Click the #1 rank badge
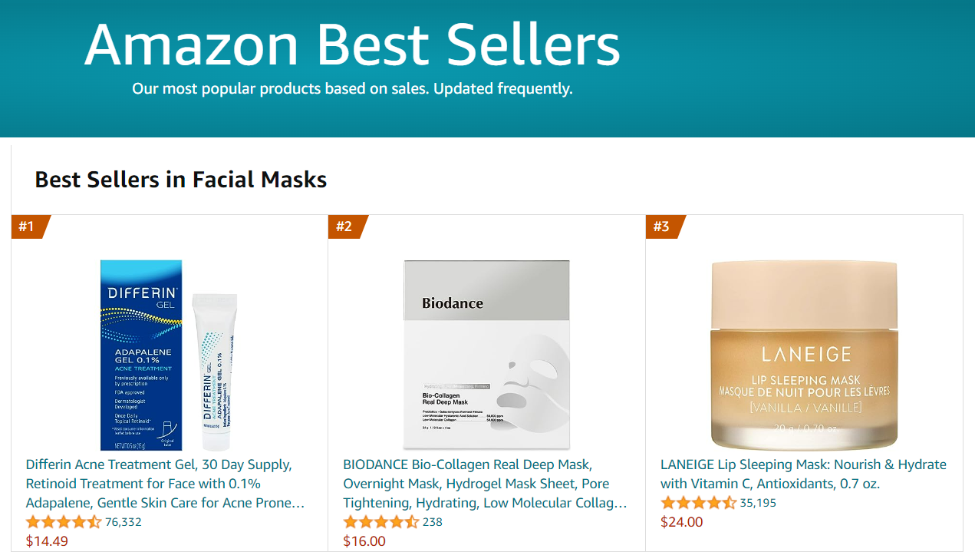This screenshot has width=975, height=552. [28, 226]
